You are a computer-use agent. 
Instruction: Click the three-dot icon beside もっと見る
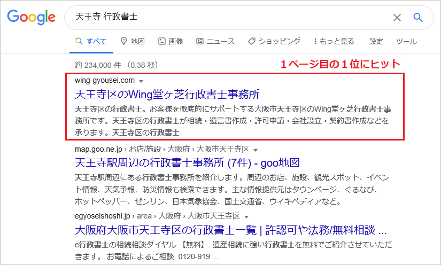coord(315,41)
